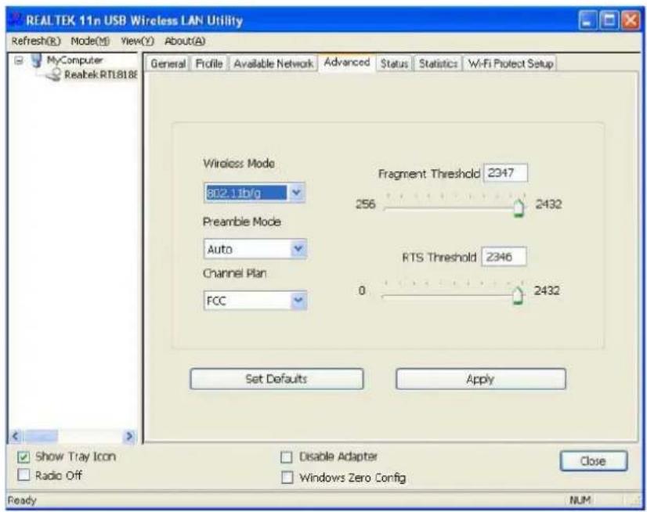Viewport: 647px width, 512px height.
Task: Click the 'Wireless Mode' label
Action: point(239,164)
